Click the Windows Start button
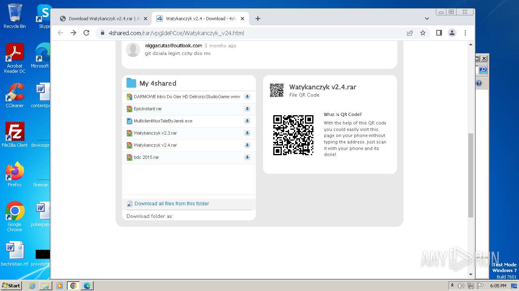 point(11,285)
